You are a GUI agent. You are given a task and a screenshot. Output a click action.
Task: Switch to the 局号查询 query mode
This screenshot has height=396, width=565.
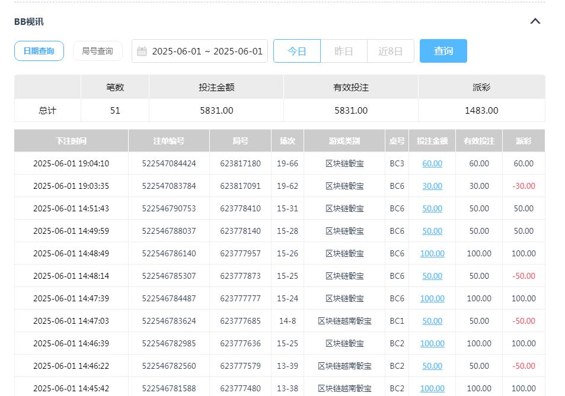(x=97, y=50)
